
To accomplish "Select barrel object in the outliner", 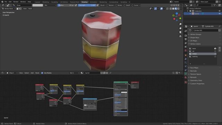I will coord(197,14).
